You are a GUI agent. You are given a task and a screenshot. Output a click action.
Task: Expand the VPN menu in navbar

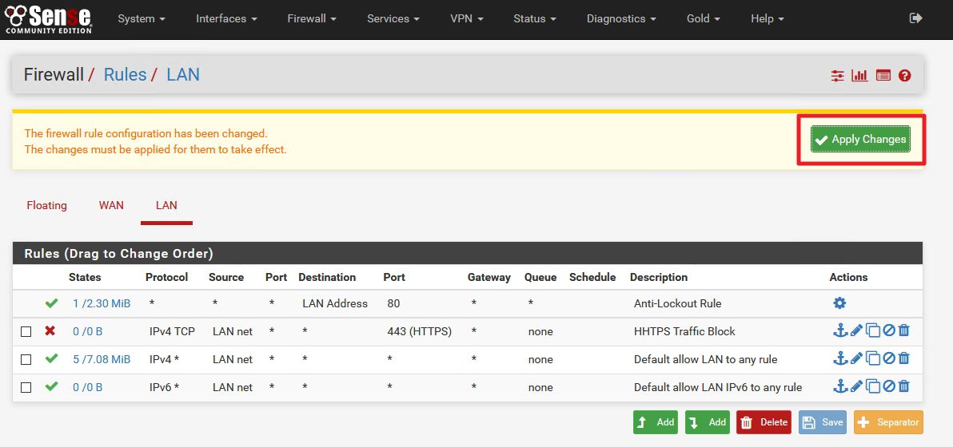[x=466, y=18]
